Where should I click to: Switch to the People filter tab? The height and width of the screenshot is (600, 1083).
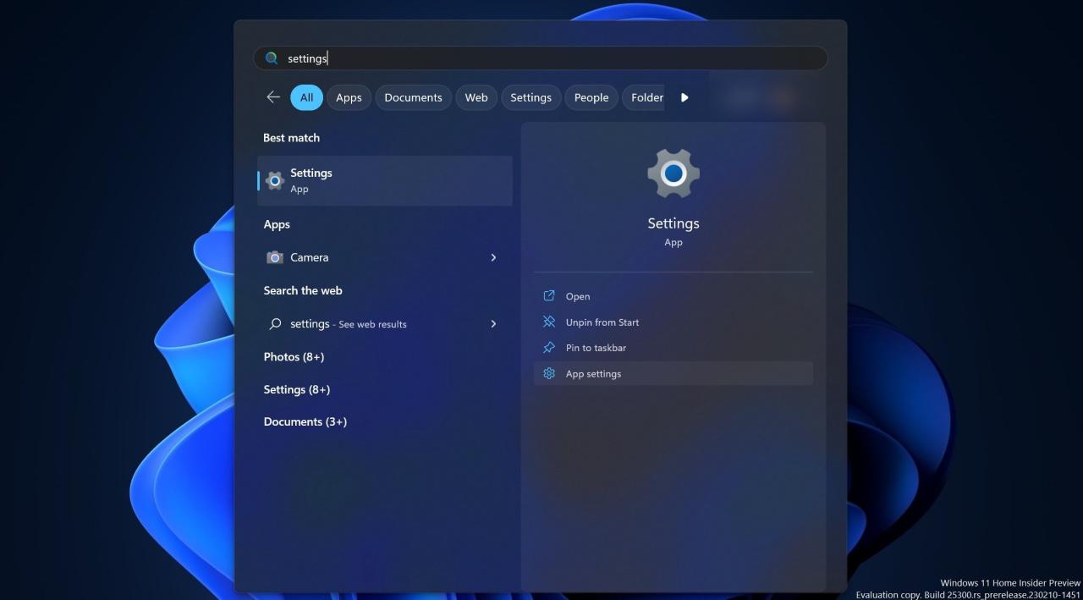(x=591, y=97)
